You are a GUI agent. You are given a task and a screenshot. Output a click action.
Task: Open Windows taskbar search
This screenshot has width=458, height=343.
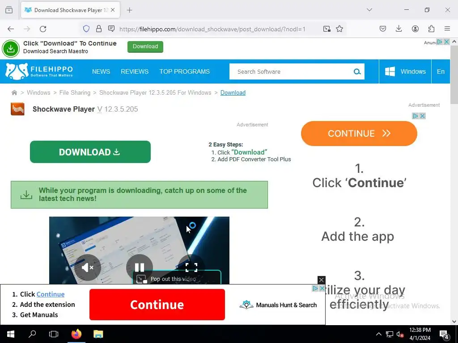click(x=32, y=334)
